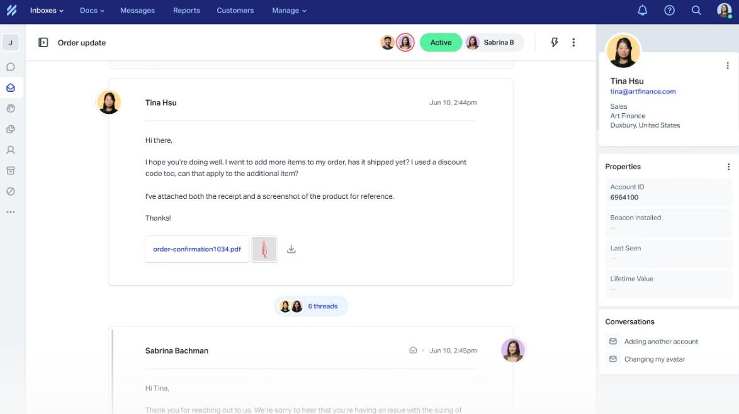Go to the Reports menu item
This screenshot has width=739, height=414.
coord(186,11)
